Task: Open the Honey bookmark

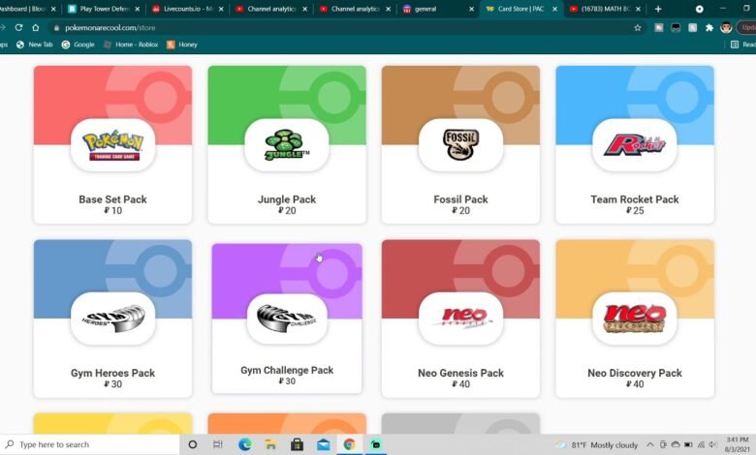Action: (x=182, y=45)
